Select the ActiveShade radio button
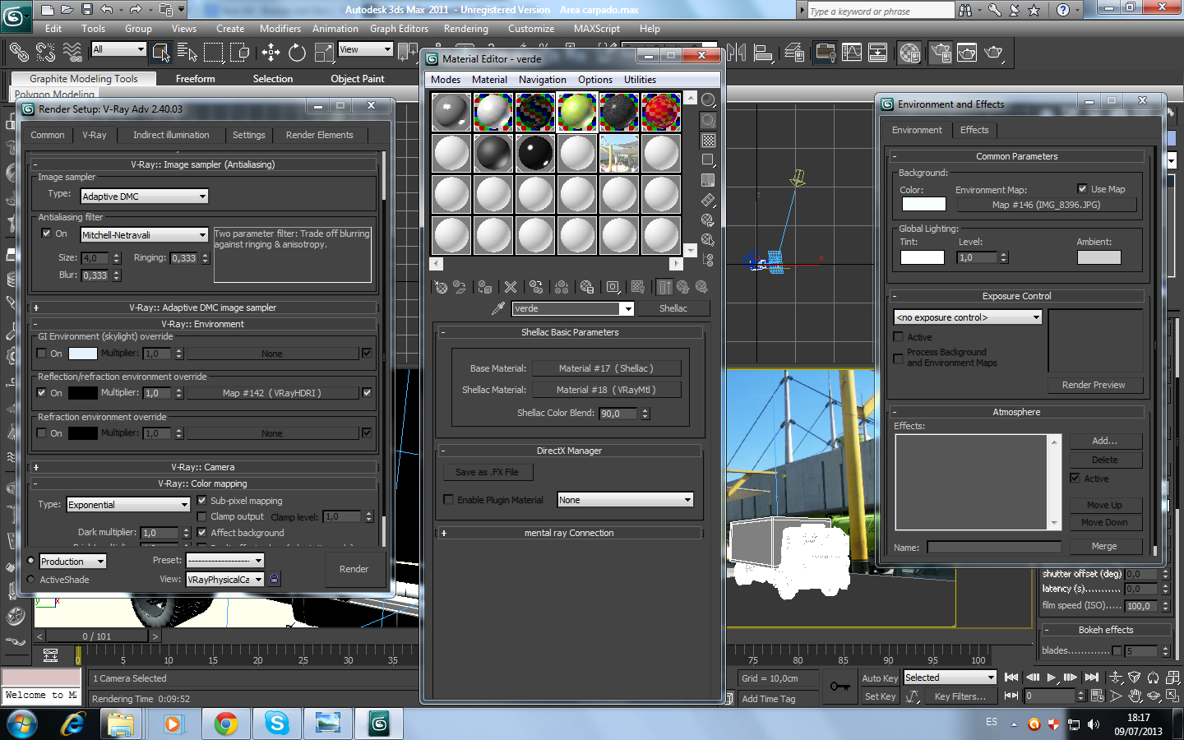 coord(31,580)
